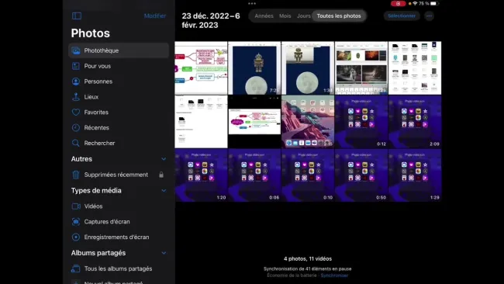This screenshot has height=284, width=504.
Task: Open Vidéos media type
Action: (119, 206)
